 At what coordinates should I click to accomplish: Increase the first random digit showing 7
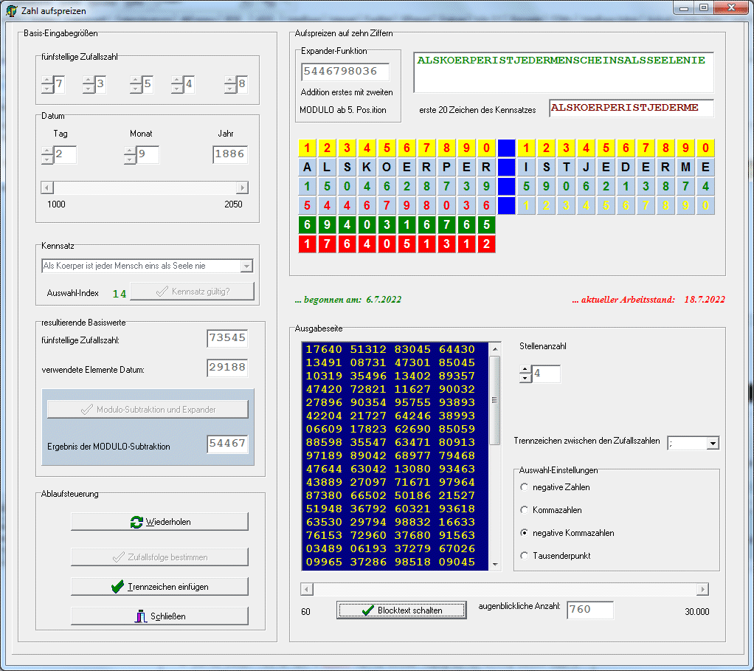[47, 80]
